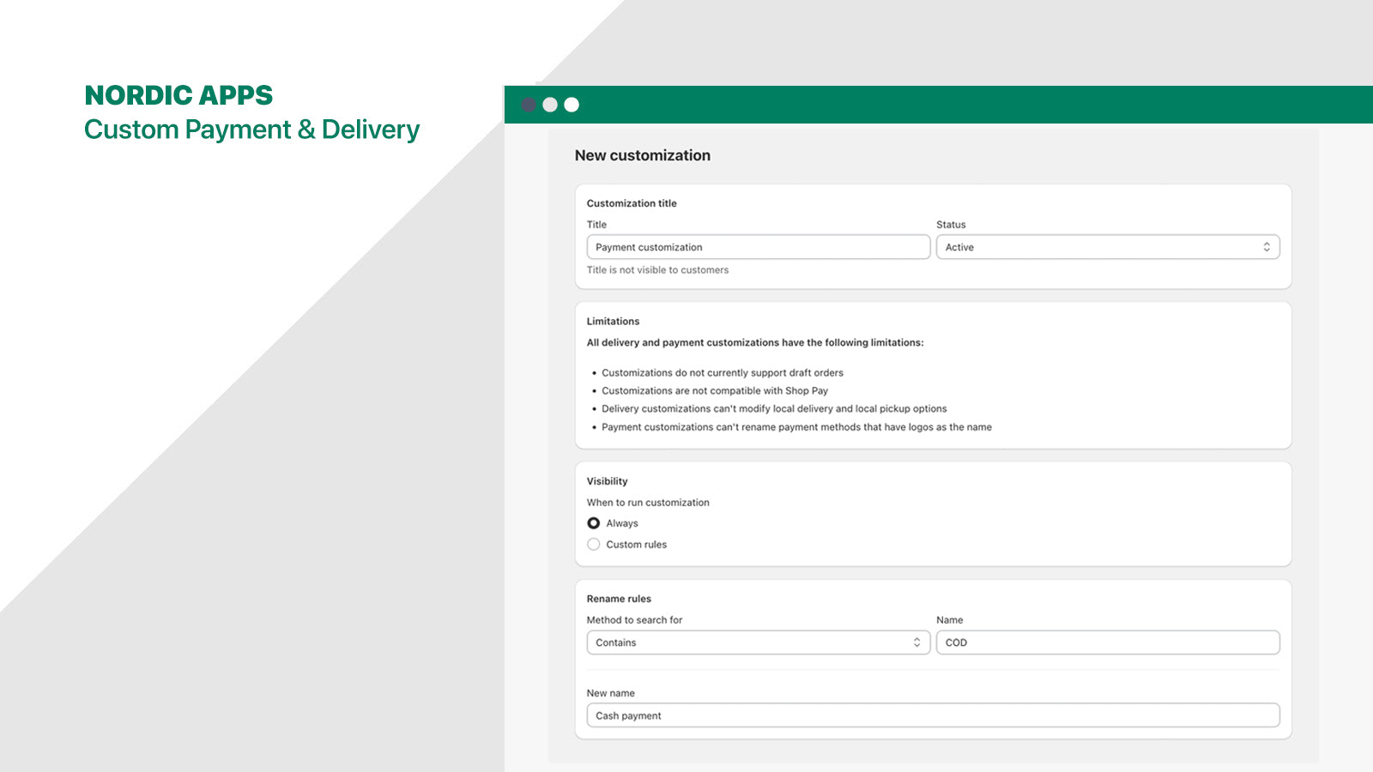Click the Shop Pay compatibility limitation bullet

[714, 391]
